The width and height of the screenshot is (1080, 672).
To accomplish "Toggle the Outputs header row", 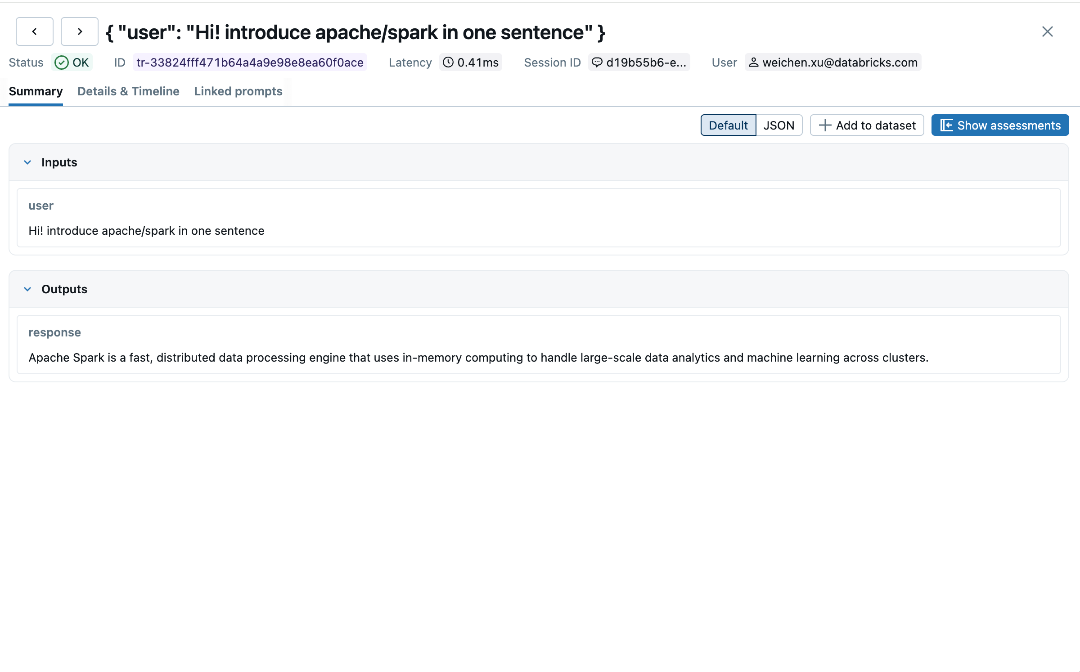I will (539, 289).
